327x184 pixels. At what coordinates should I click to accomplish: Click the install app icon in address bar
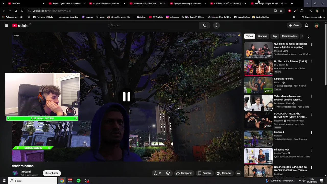pos(275,11)
